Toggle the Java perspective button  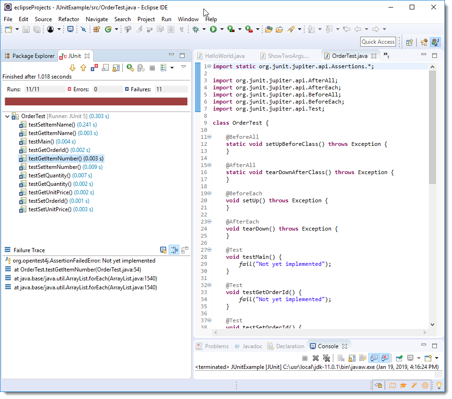435,42
